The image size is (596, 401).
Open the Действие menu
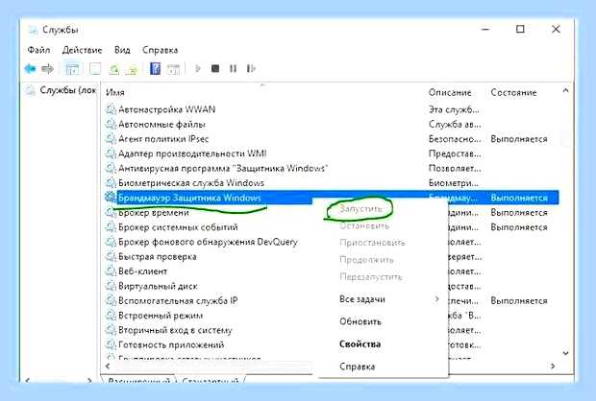point(82,50)
